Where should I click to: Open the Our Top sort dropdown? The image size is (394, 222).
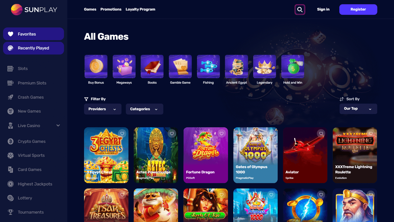pyautogui.click(x=358, y=109)
